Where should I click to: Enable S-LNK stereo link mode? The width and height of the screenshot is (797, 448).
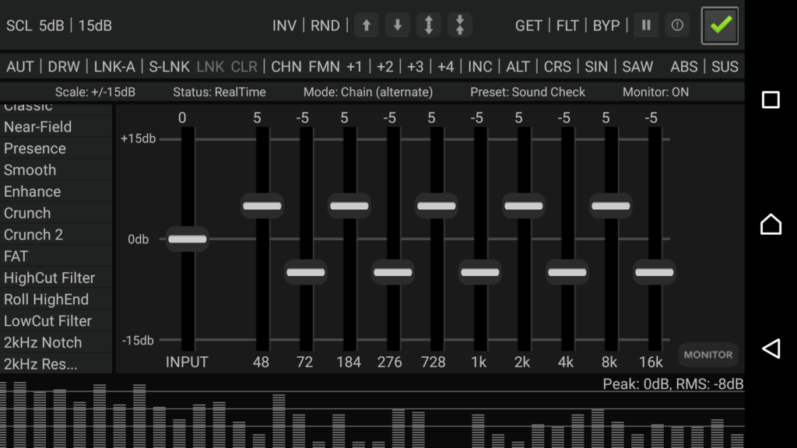tap(168, 66)
